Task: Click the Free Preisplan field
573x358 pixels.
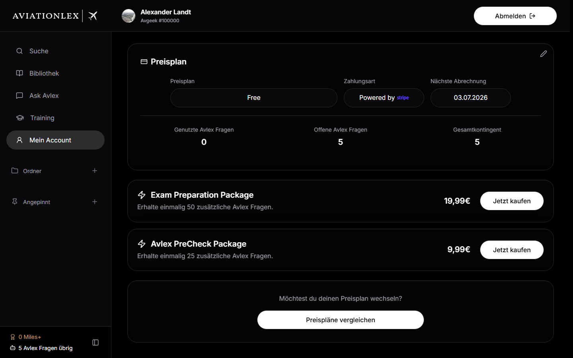Action: (254, 98)
